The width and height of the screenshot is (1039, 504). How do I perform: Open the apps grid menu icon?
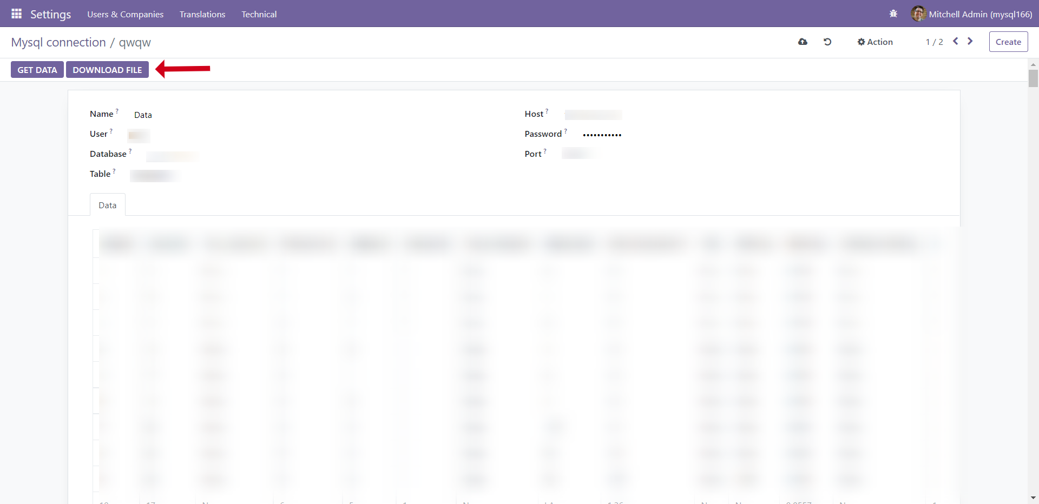click(x=17, y=14)
